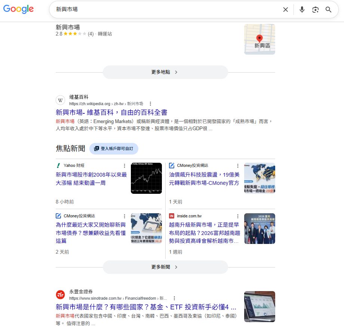Image resolution: width=344 pixels, height=327 pixels.
Task: Open the Google logo homepage link
Action: click(18, 9)
